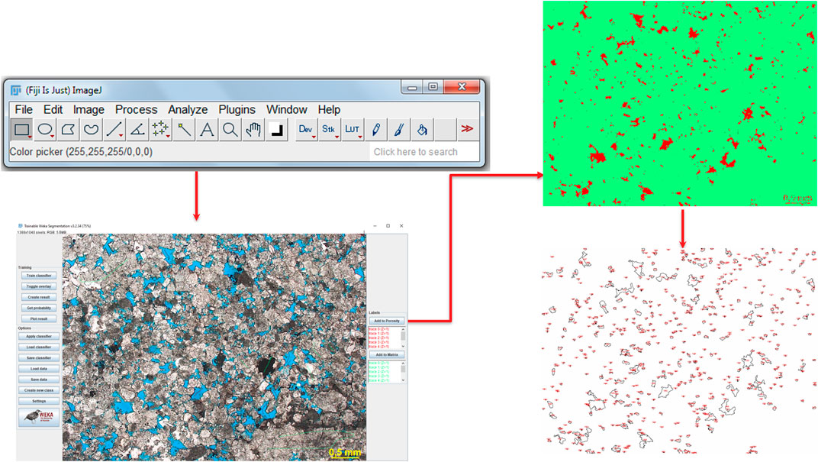Open the Image menu
This screenshot has height=462, width=818.
pyautogui.click(x=89, y=110)
